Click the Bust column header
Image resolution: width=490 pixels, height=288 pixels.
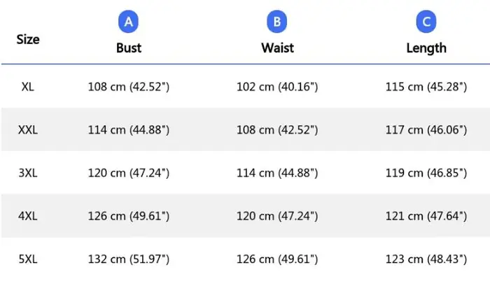(129, 48)
